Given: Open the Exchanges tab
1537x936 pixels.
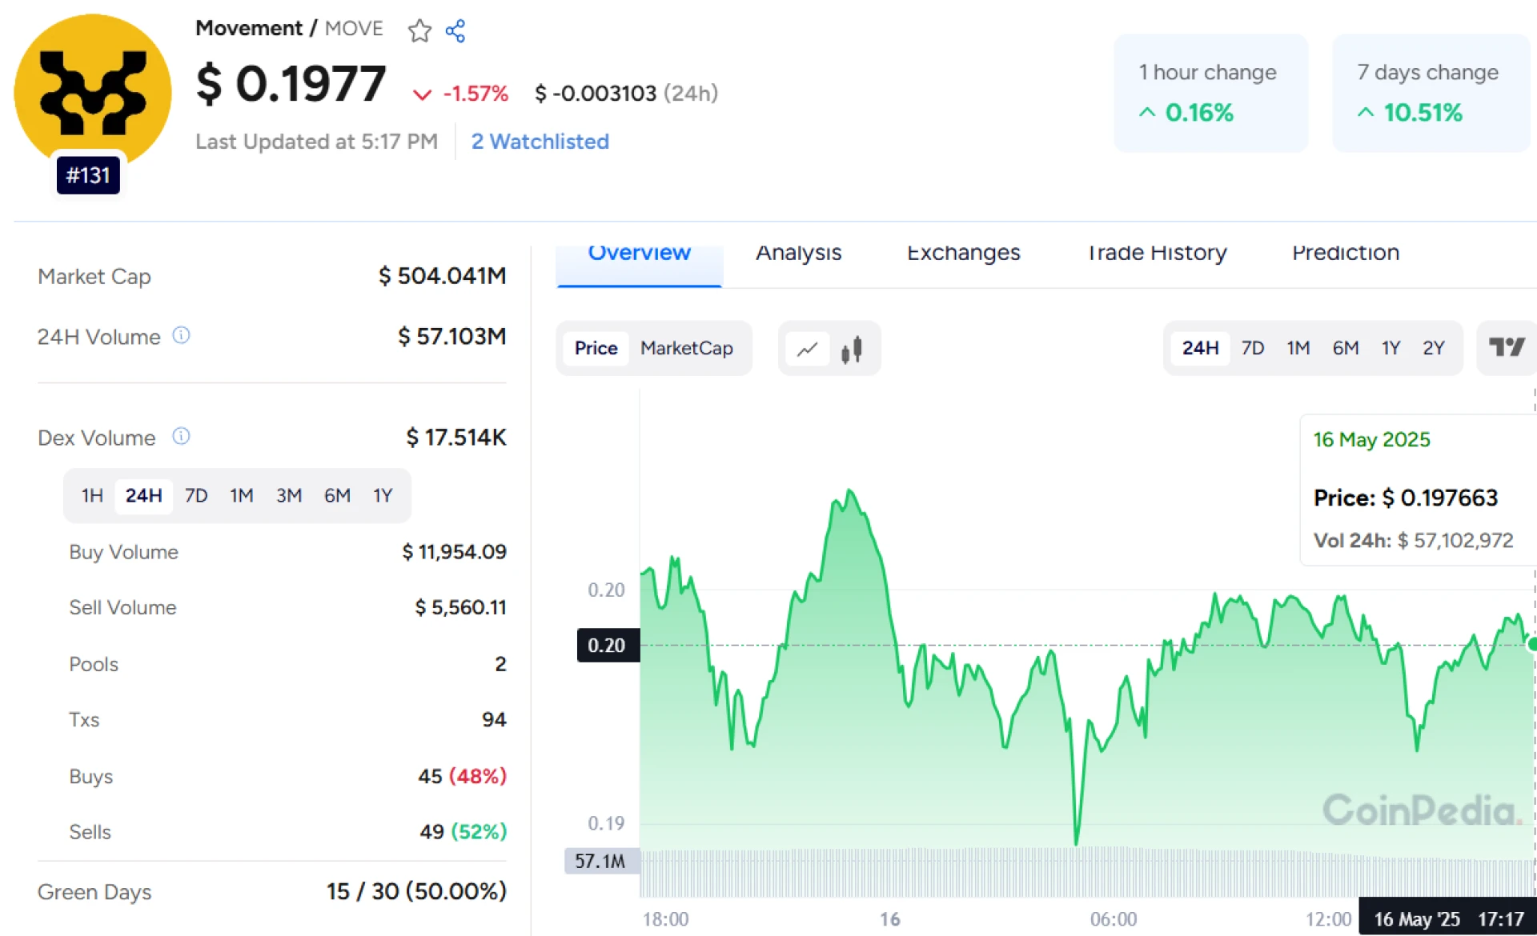Looking at the screenshot, I should pos(963,254).
